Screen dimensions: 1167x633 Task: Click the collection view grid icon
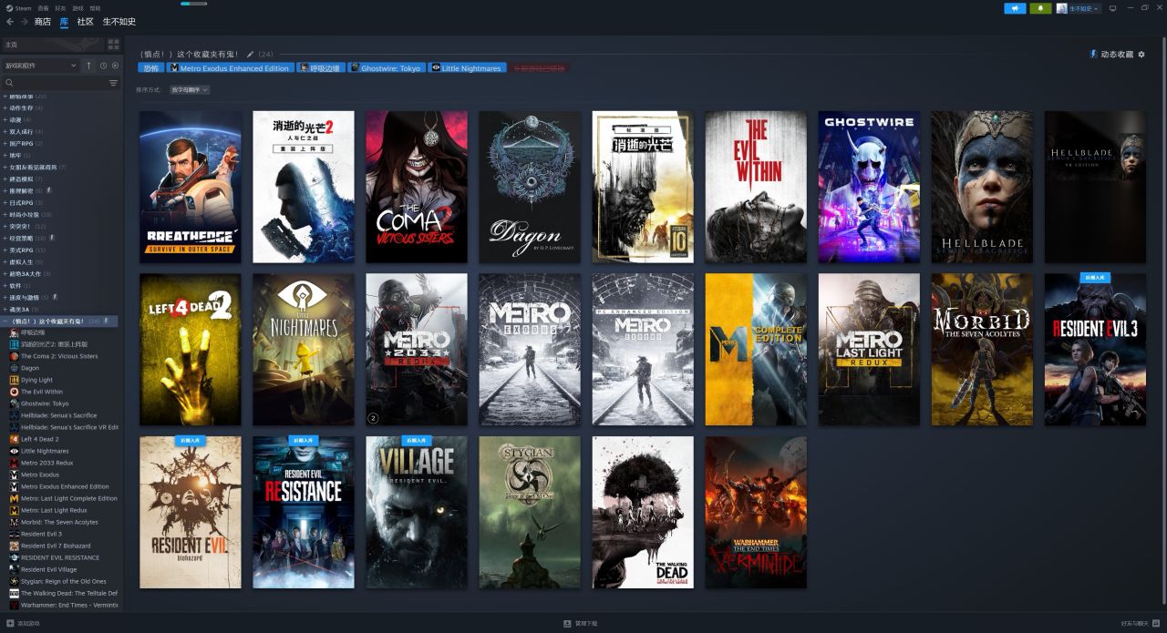pyautogui.click(x=113, y=44)
